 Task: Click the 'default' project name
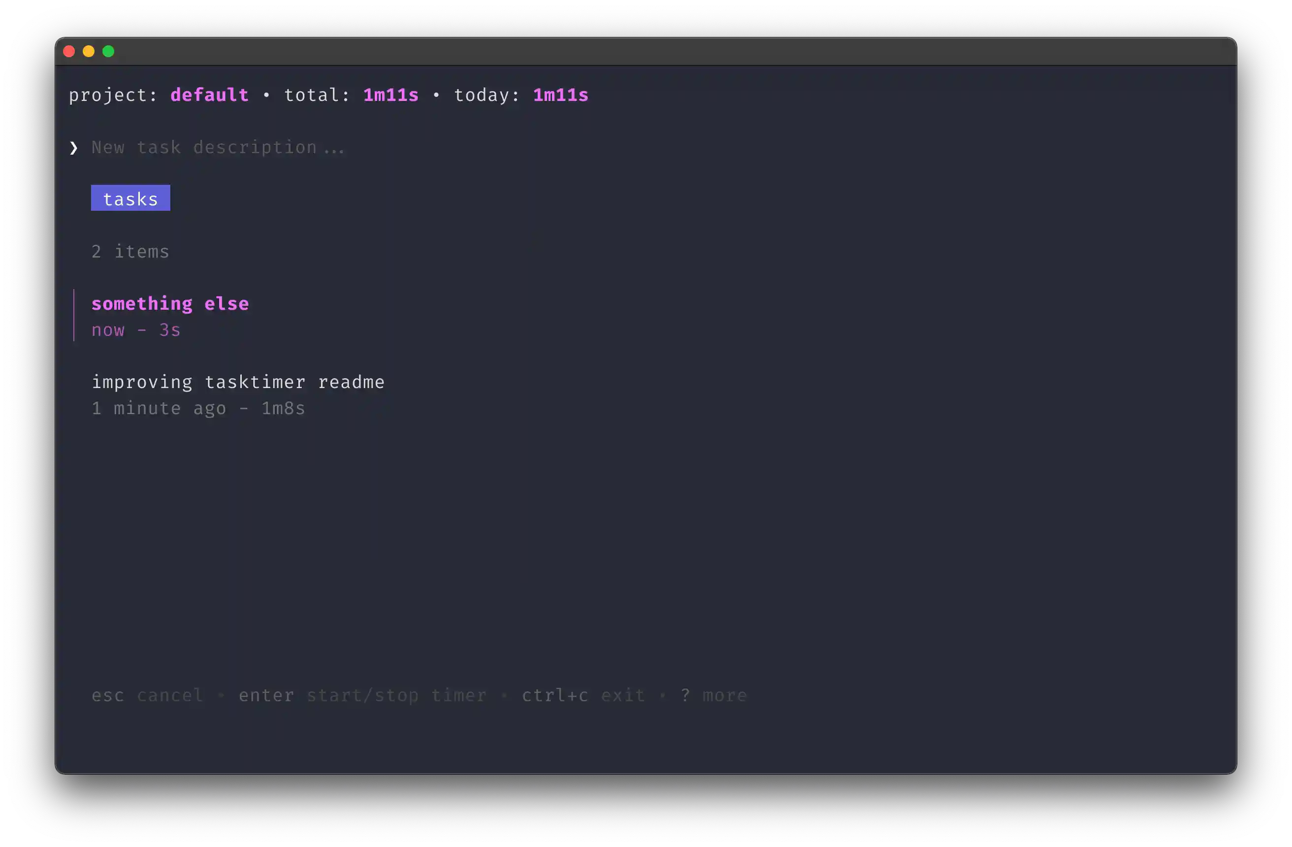tap(210, 95)
